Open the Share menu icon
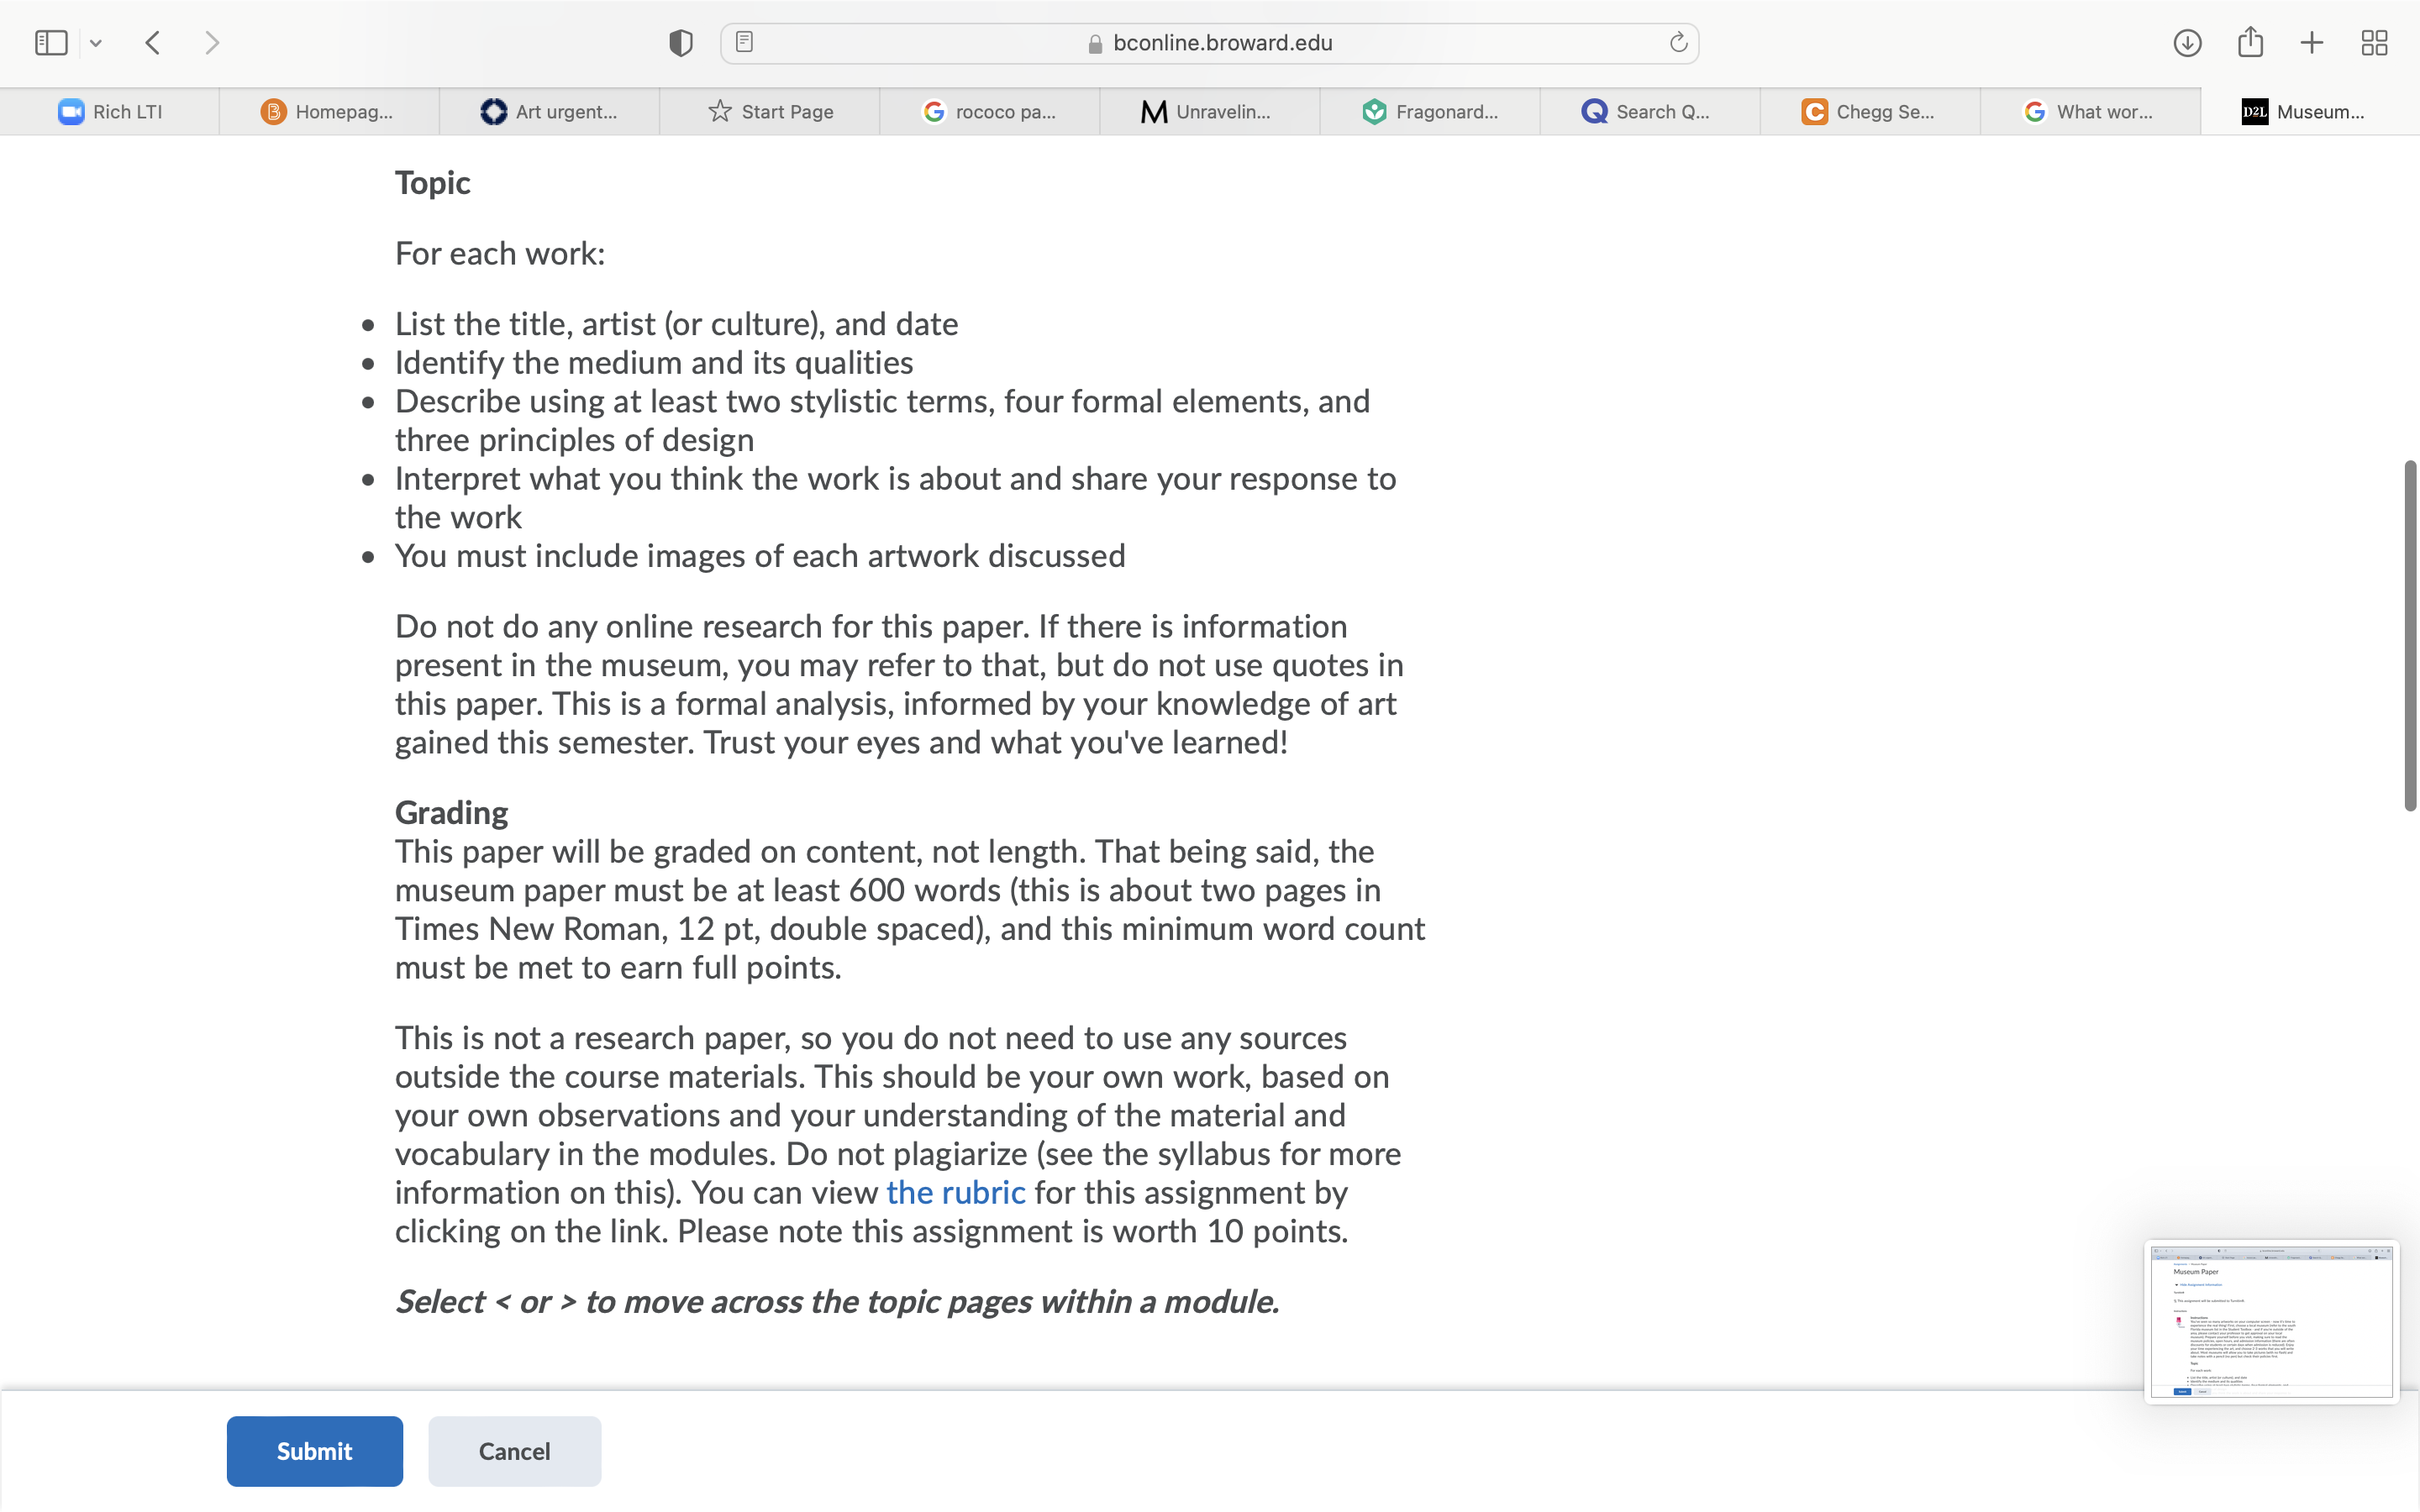The height and width of the screenshot is (1512, 2420). coord(2250,42)
